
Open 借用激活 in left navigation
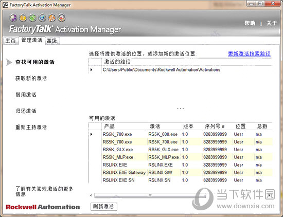coord(26,95)
